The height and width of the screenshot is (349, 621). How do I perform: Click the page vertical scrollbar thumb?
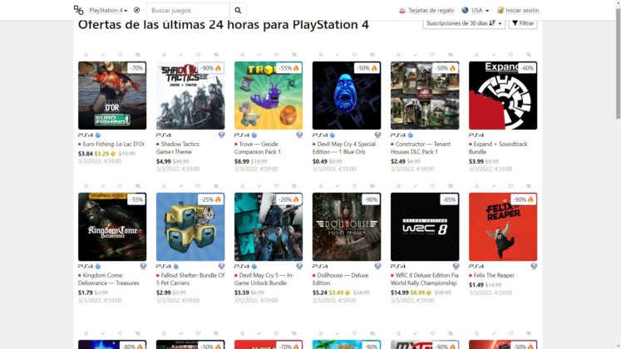[x=618, y=63]
